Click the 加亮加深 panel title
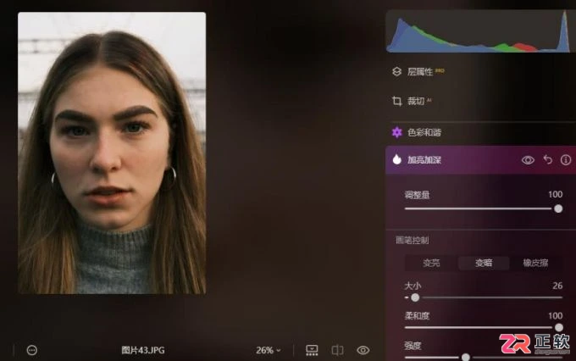 424,160
